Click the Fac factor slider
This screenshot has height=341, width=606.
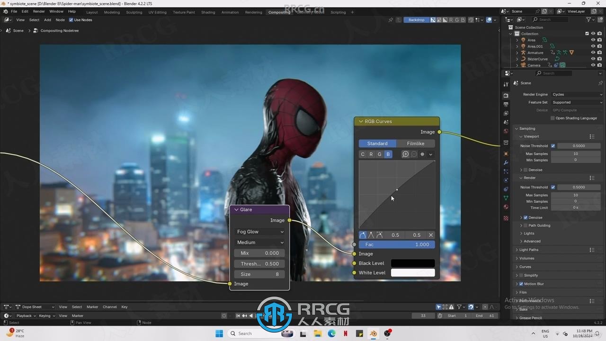click(x=397, y=244)
